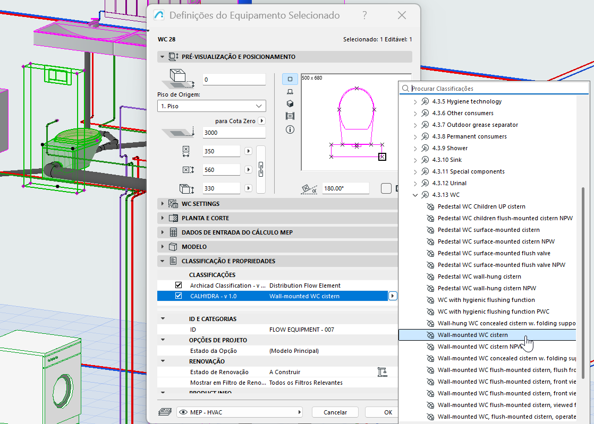Uncheck the CALHYDRA v 1.0 checkbox

tap(179, 296)
